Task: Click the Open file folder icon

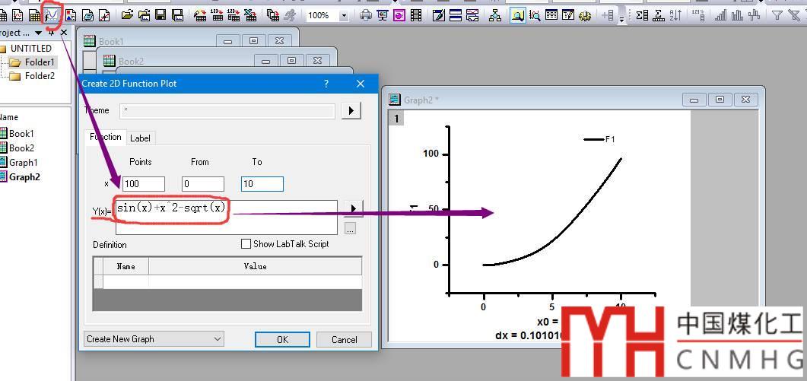Action: point(127,14)
